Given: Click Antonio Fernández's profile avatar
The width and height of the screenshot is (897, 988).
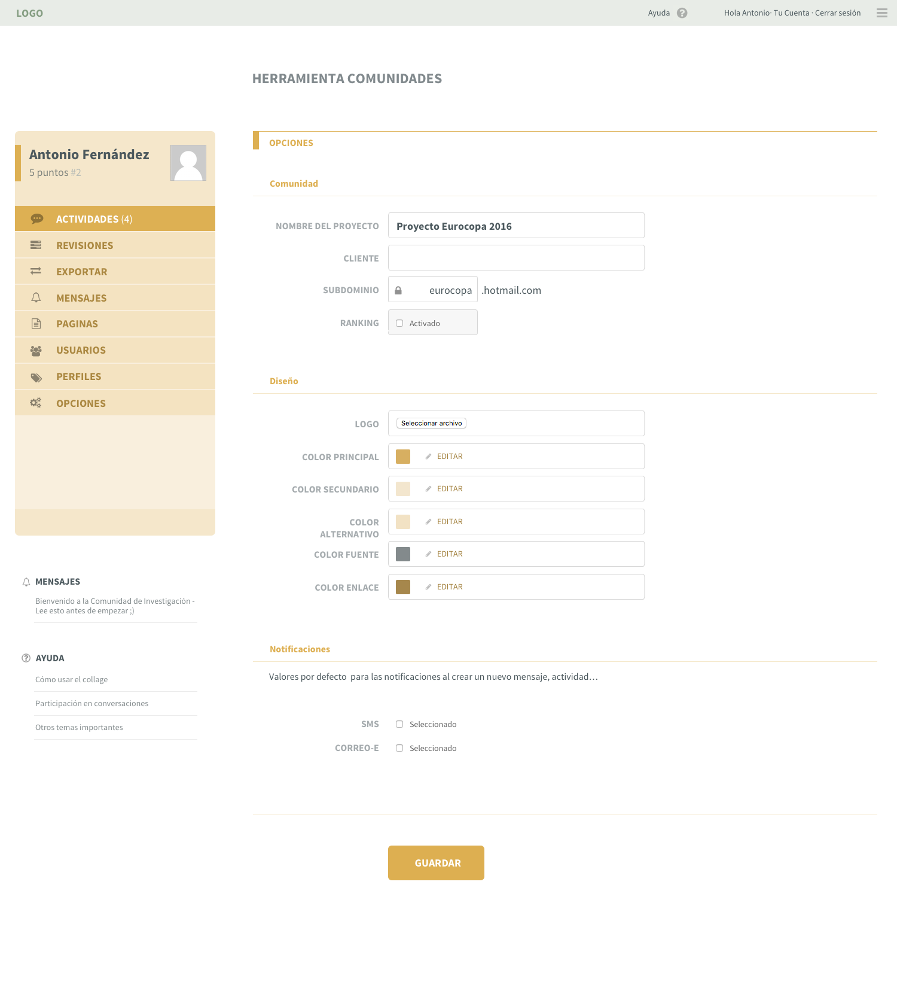Looking at the screenshot, I should pyautogui.click(x=188, y=163).
